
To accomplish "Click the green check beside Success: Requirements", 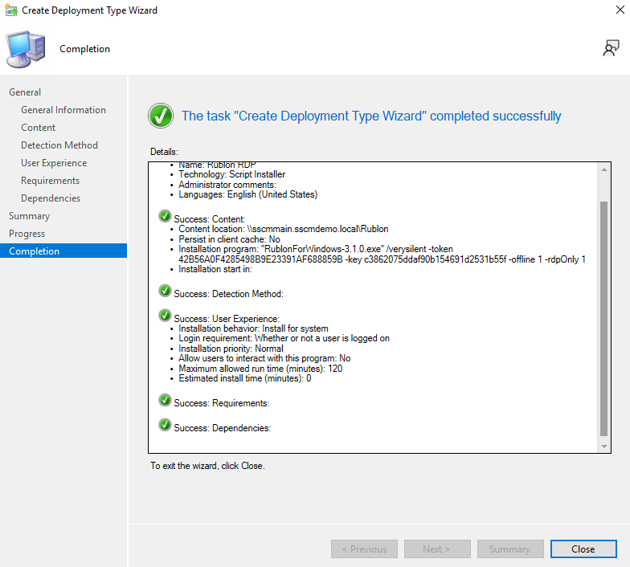I will (x=165, y=400).
